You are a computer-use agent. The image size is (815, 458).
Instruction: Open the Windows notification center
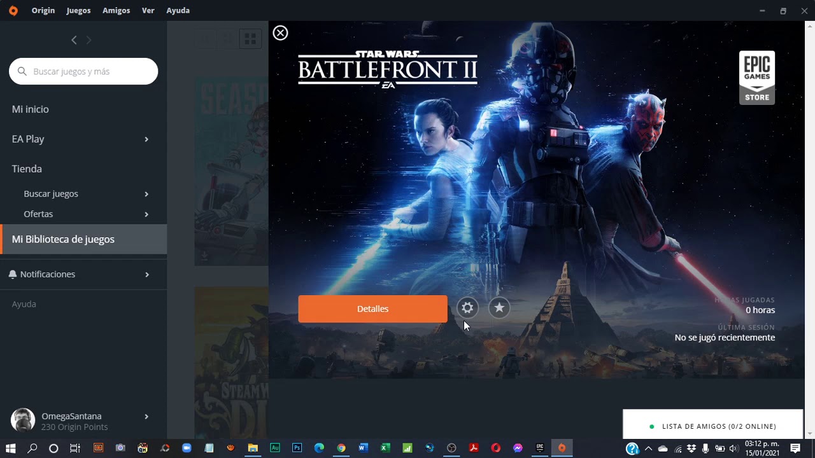[x=795, y=448]
